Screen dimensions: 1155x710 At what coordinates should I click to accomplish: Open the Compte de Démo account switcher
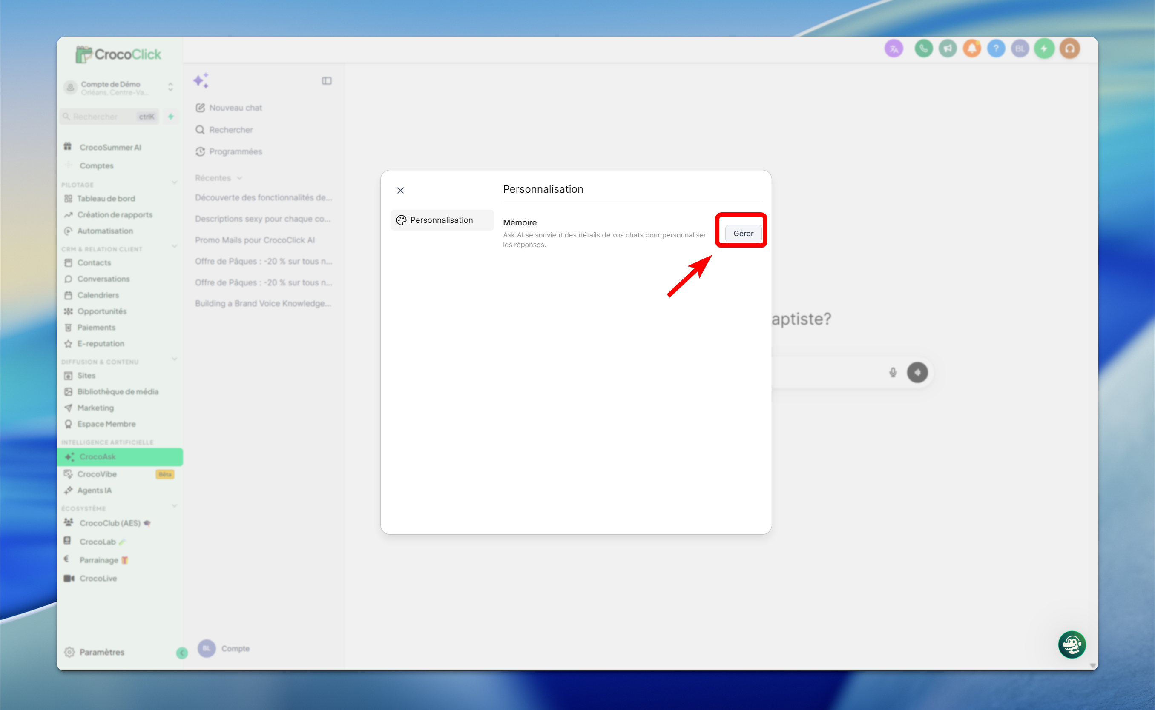click(119, 87)
